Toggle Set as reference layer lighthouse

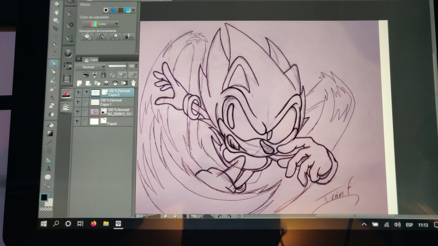coord(95,74)
